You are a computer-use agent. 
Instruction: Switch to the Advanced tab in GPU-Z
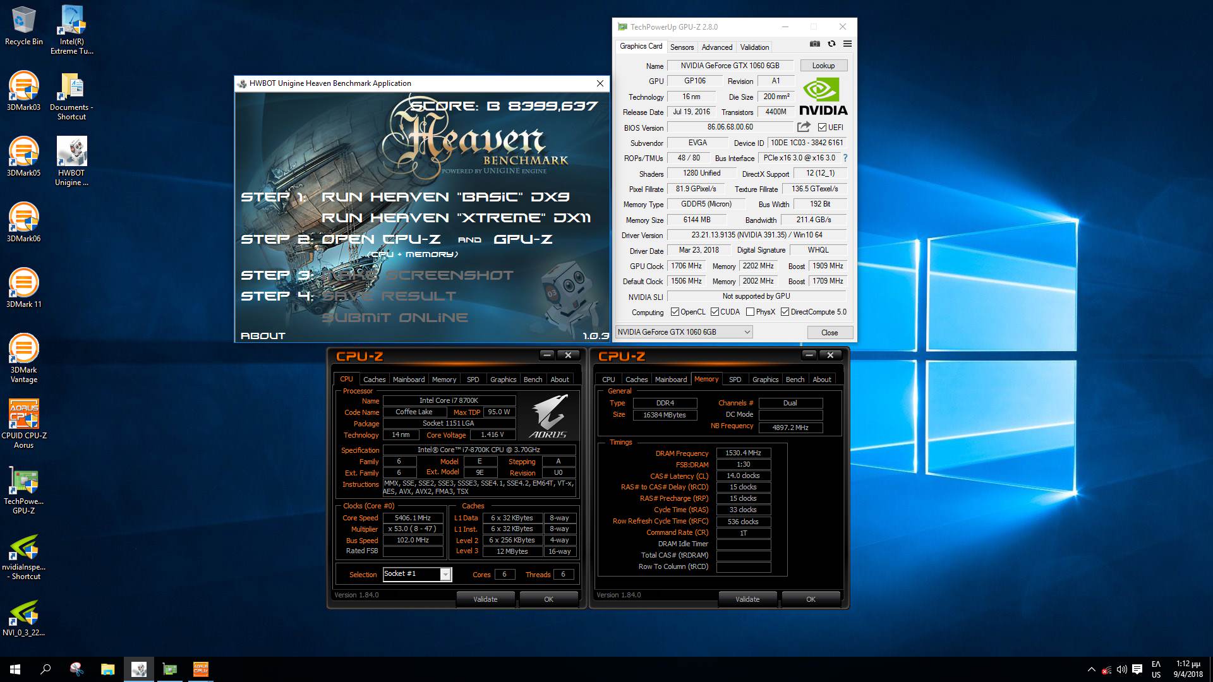pyautogui.click(x=717, y=47)
